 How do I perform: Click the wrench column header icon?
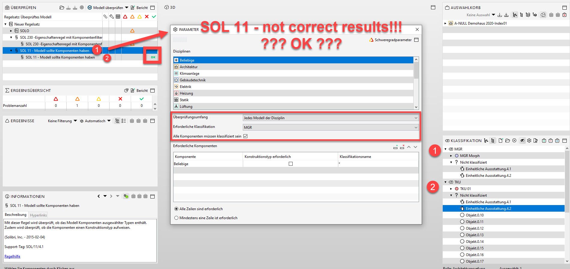[x=112, y=17]
